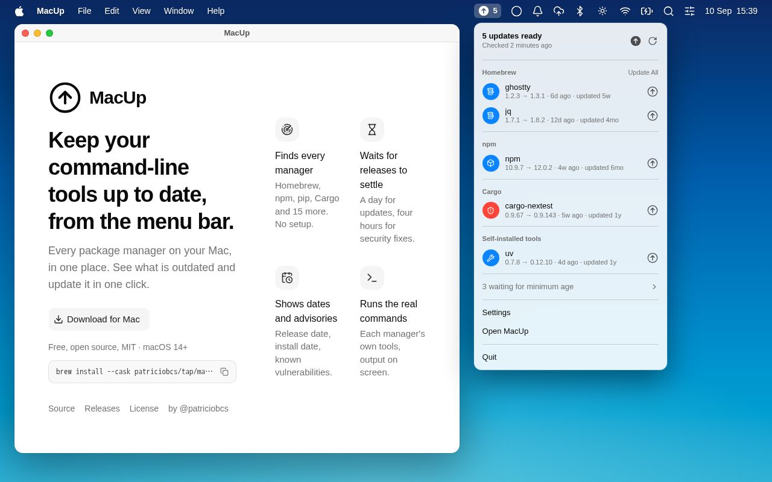772x482 pixels.
Task: Click the npm package box icon
Action: pyautogui.click(x=491, y=163)
